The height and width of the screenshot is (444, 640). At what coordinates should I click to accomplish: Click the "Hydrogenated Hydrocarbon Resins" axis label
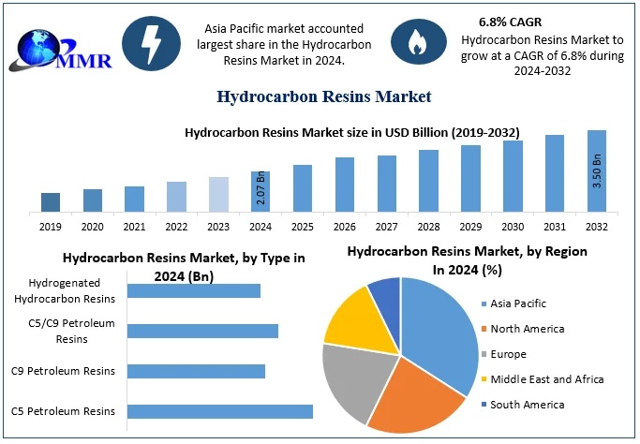pos(65,291)
